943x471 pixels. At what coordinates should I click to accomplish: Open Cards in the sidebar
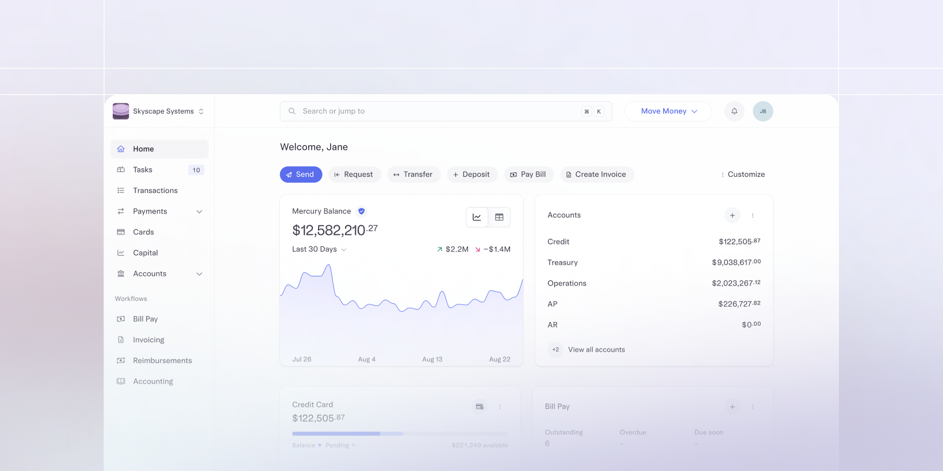[159, 232]
